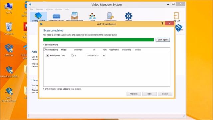This screenshot has height=120, width=213.
Task: Click the '1 device(s) found.' text
Action: [x=51, y=45]
